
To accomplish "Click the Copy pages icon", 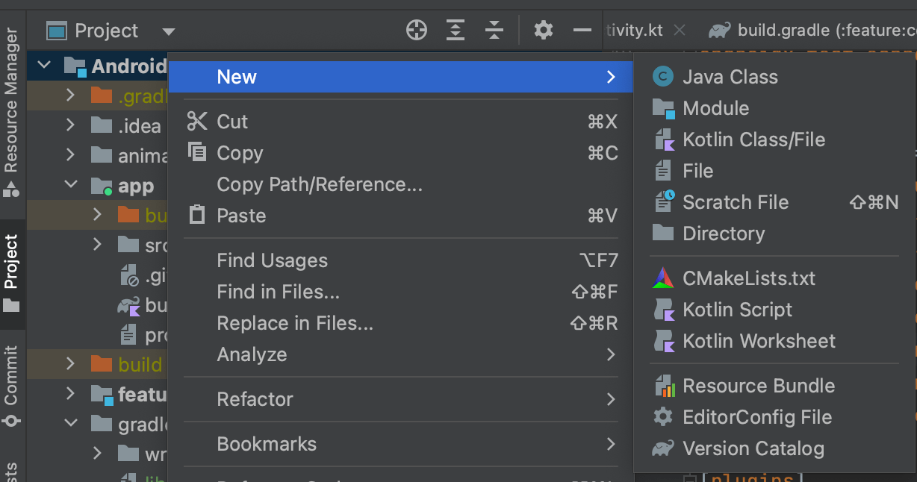I will [197, 152].
